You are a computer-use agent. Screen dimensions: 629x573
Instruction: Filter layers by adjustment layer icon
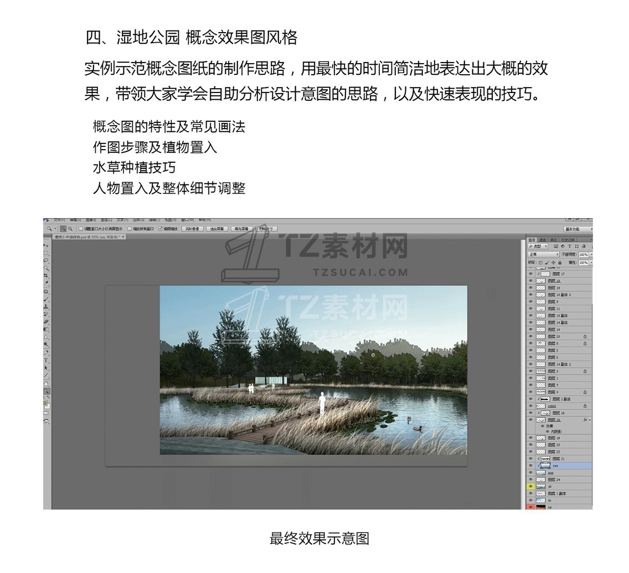pos(563,246)
